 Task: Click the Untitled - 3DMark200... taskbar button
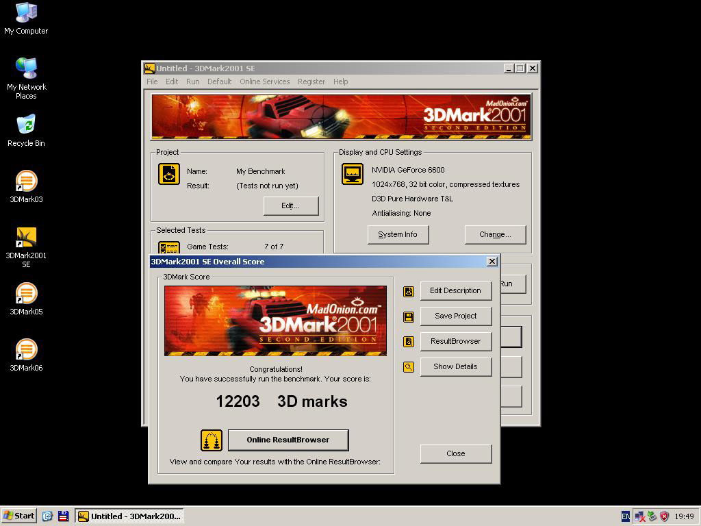pos(129,516)
